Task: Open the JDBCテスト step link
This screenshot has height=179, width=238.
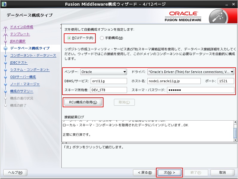Action: click(19, 63)
